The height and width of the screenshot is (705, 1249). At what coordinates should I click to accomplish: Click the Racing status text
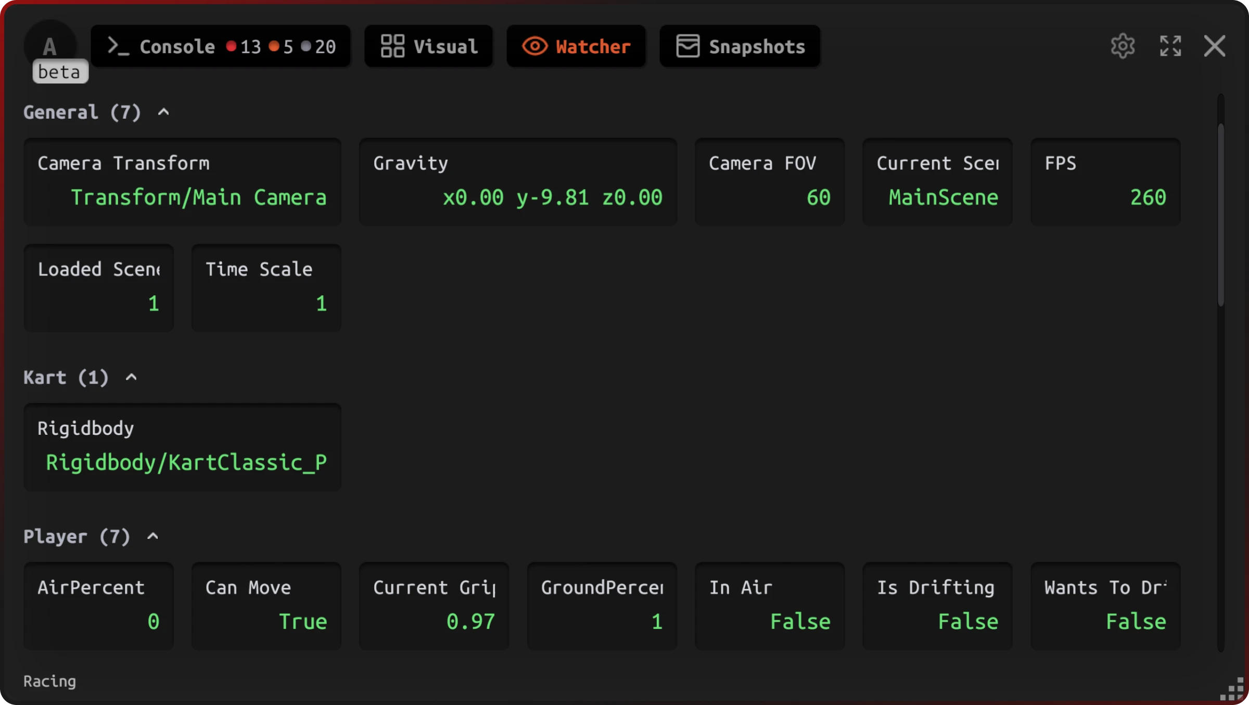[50, 682]
